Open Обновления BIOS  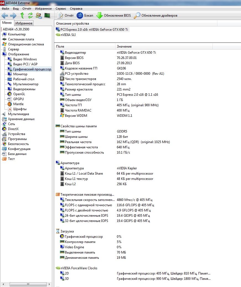coord(114,15)
